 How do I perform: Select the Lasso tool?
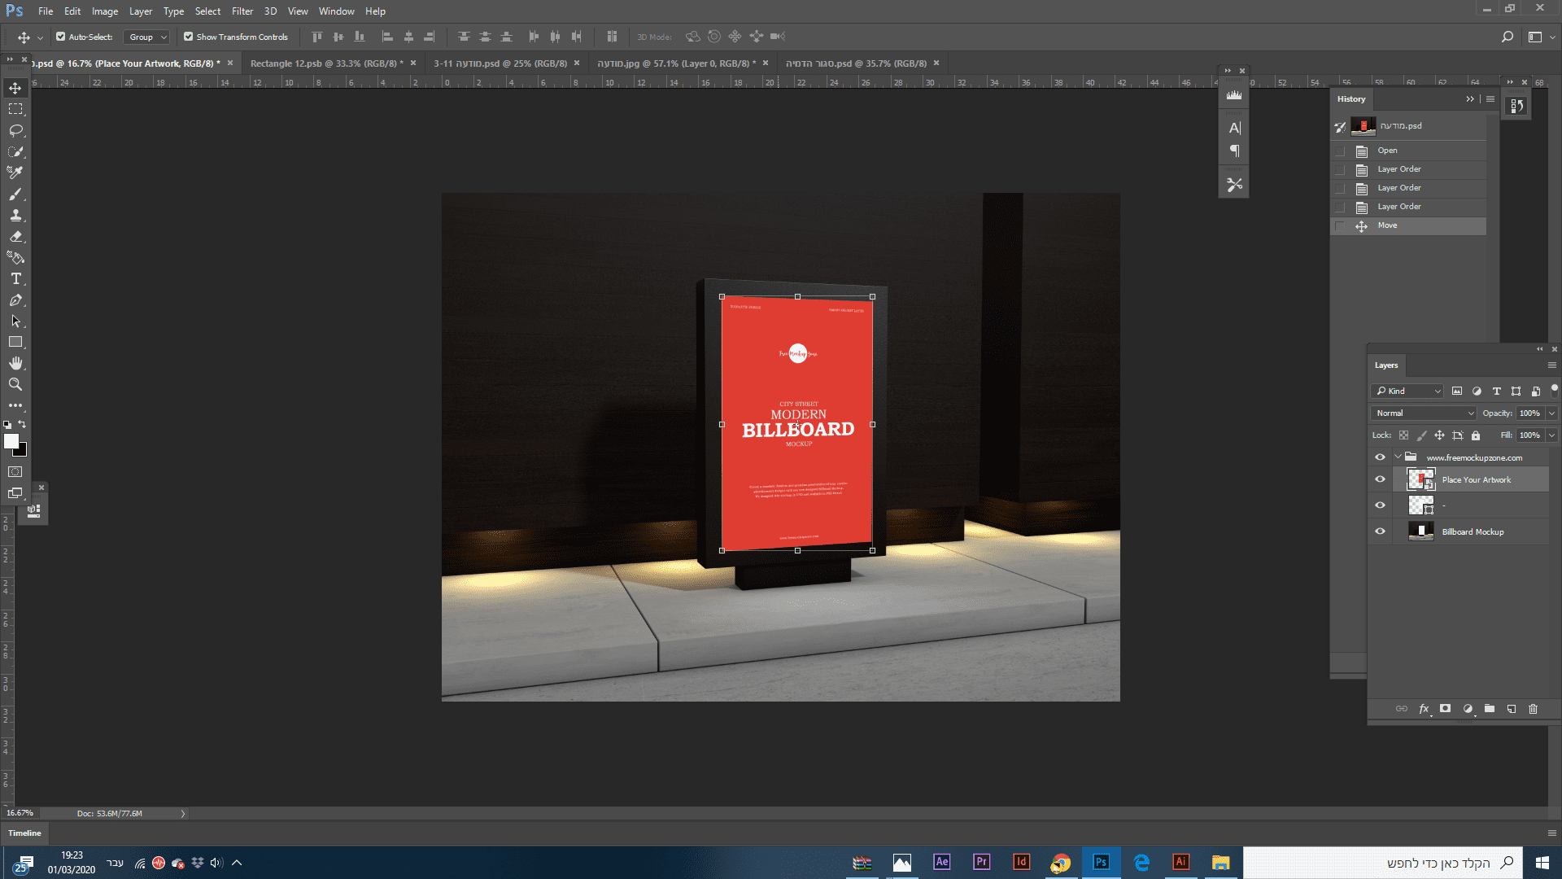pyautogui.click(x=15, y=130)
